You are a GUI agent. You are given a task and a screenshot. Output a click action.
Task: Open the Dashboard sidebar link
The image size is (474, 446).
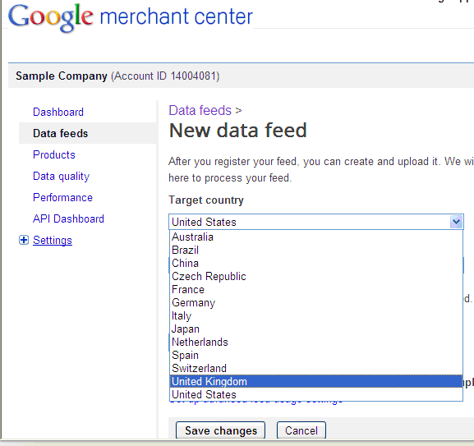(58, 112)
